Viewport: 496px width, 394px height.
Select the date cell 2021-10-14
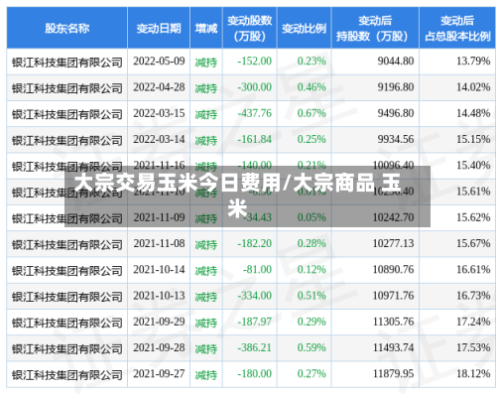(x=159, y=270)
